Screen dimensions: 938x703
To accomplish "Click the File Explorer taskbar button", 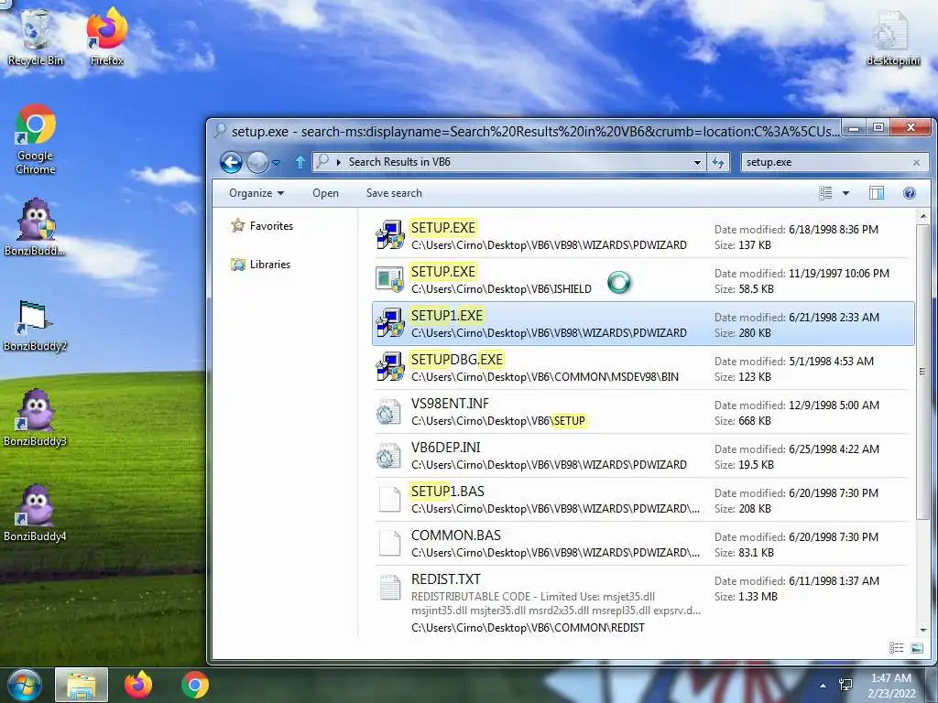I will tap(82, 685).
